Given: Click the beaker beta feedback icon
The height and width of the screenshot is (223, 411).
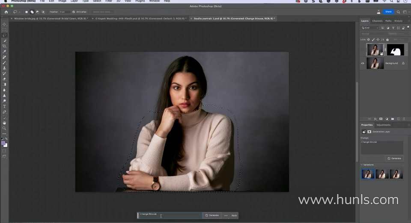Looking at the screenshot, I should coord(378,12).
